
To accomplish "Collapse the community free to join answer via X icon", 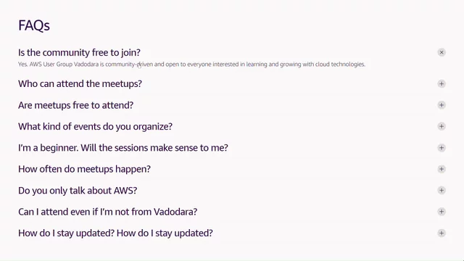I will [442, 52].
